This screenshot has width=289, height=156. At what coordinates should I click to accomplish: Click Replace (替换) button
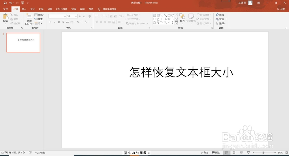click(220, 19)
